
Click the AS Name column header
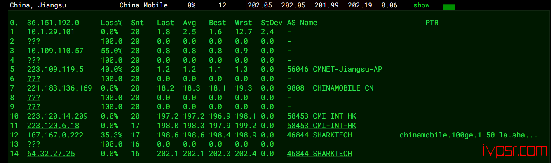302,23
